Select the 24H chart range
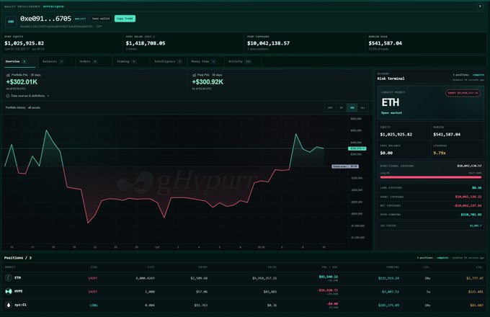This screenshot has height=317, width=490. pos(330,108)
